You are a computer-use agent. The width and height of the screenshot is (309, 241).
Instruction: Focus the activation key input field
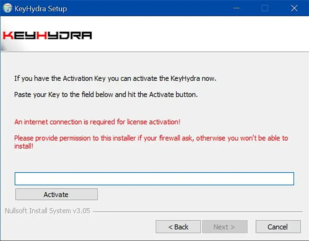point(154,178)
